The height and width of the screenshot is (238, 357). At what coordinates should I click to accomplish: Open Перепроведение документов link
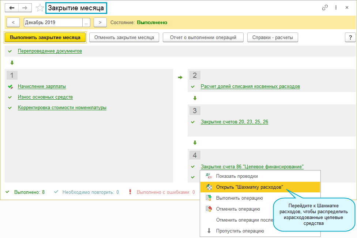[x=50, y=51]
